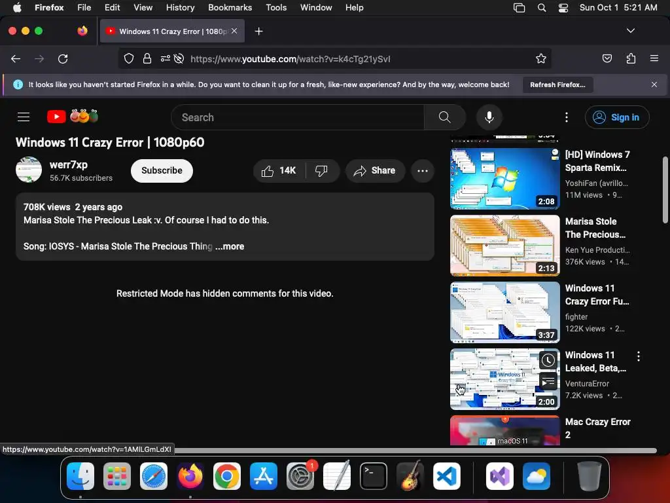
Task: Open Windows 11 Crazy Error Fu... video title
Action: pyautogui.click(x=597, y=295)
